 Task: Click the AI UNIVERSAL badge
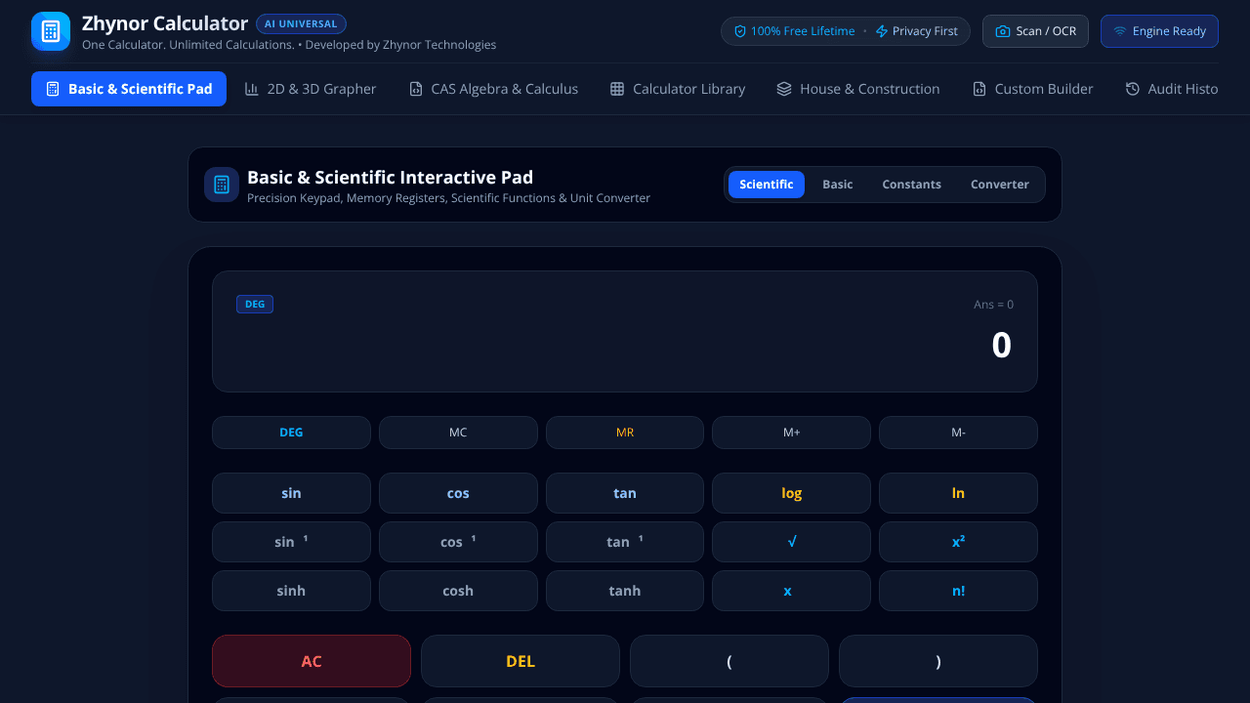pos(301,23)
